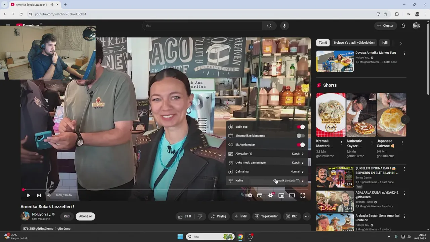Search with voice microphone icon
This screenshot has height=242, width=430.
tap(285, 26)
